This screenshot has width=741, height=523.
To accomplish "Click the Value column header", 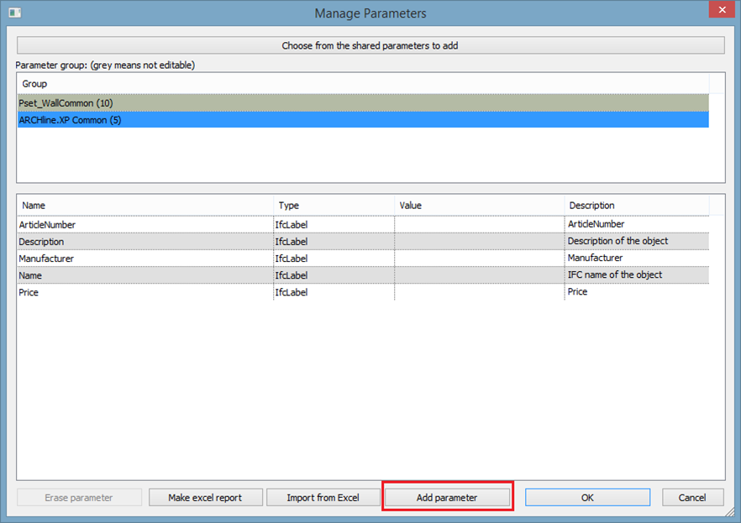I will 410,205.
